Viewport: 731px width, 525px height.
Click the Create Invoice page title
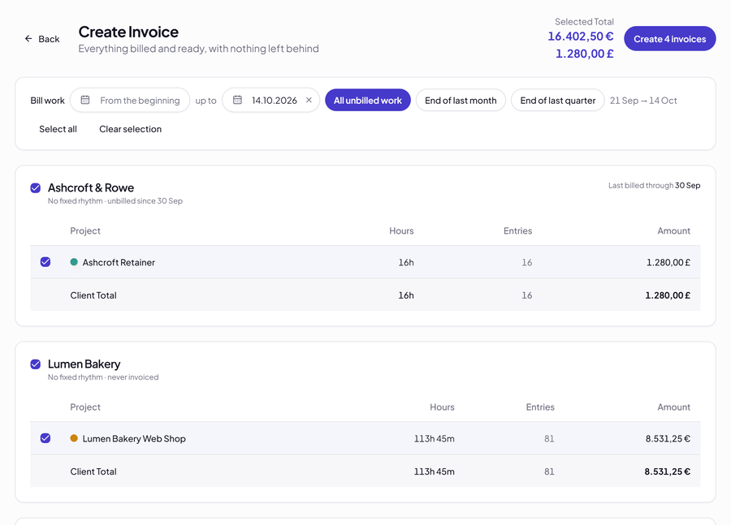click(x=128, y=32)
